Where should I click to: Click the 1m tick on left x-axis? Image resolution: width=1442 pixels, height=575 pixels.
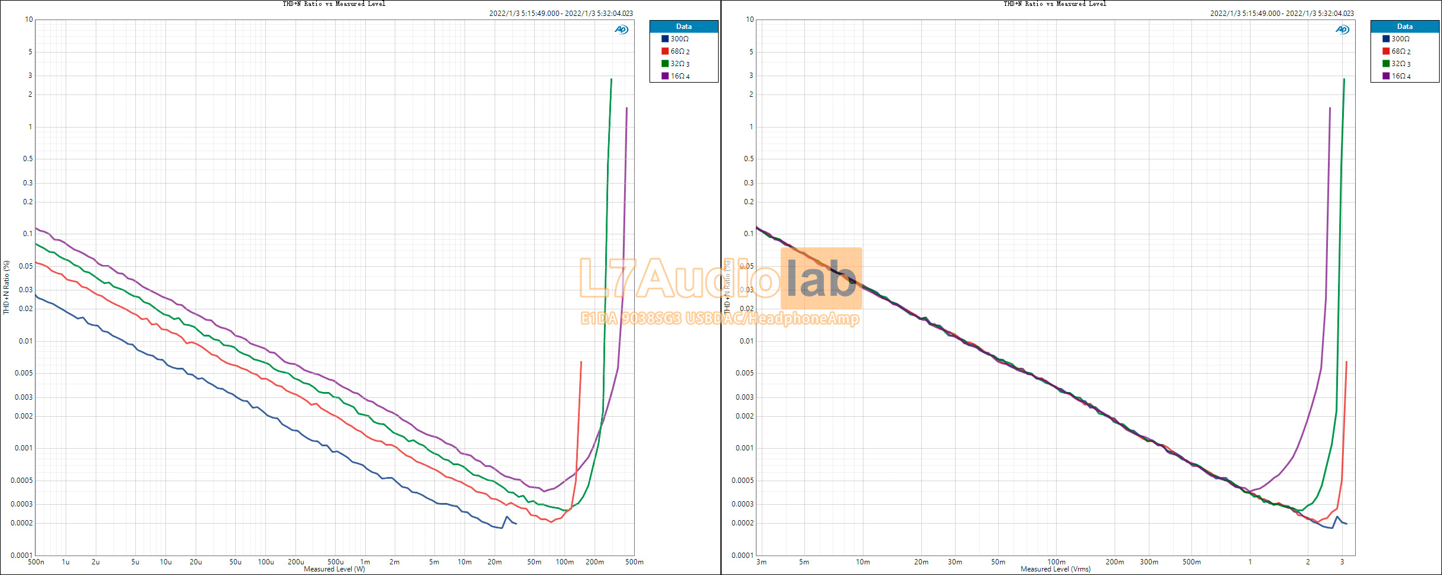(365, 562)
